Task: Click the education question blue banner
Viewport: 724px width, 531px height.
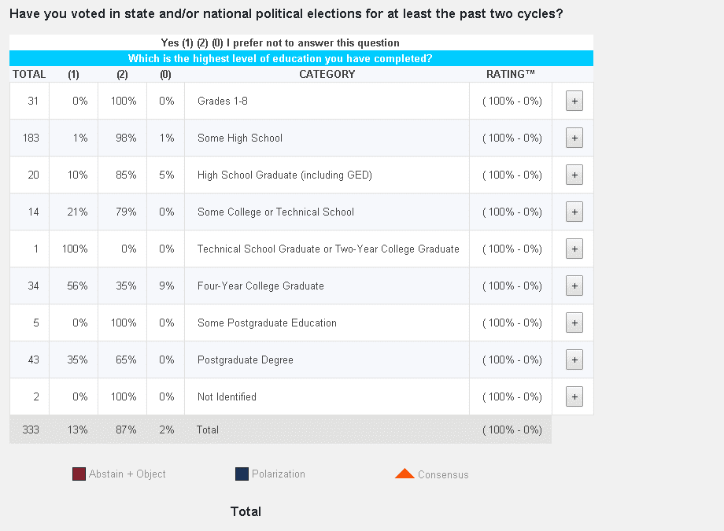Action: (301, 58)
